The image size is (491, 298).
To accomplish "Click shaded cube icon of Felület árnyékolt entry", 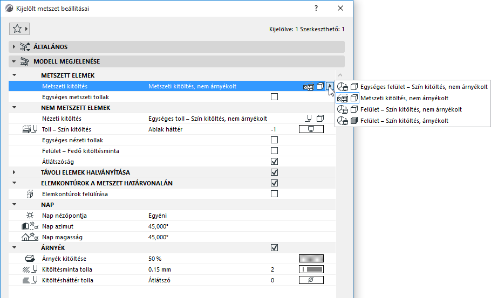I will click(x=354, y=121).
